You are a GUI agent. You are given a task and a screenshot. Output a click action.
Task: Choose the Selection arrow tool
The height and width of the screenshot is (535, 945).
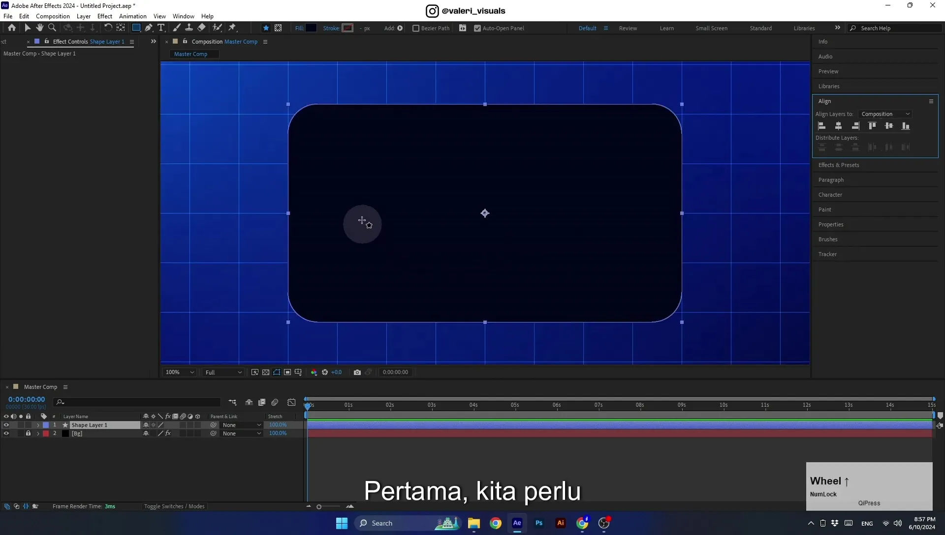[x=28, y=28]
